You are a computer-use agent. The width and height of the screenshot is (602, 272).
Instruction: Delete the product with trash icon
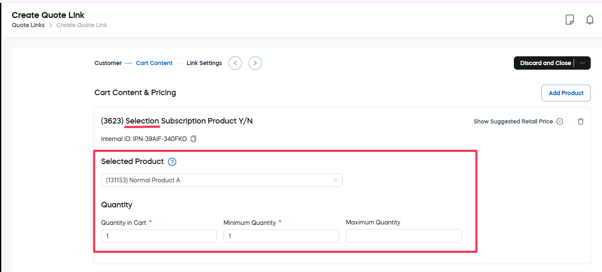(x=581, y=121)
